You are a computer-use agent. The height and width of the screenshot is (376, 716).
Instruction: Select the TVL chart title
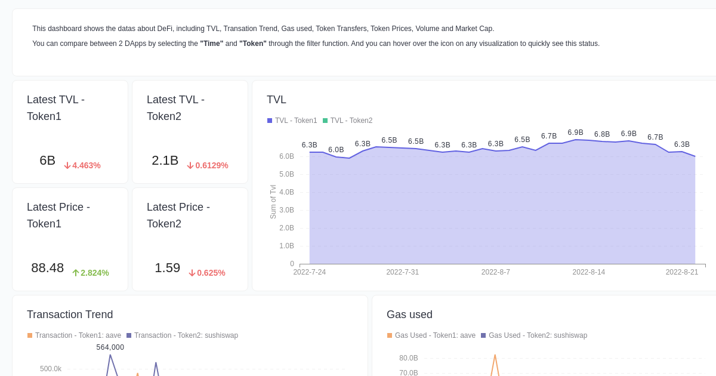point(276,100)
